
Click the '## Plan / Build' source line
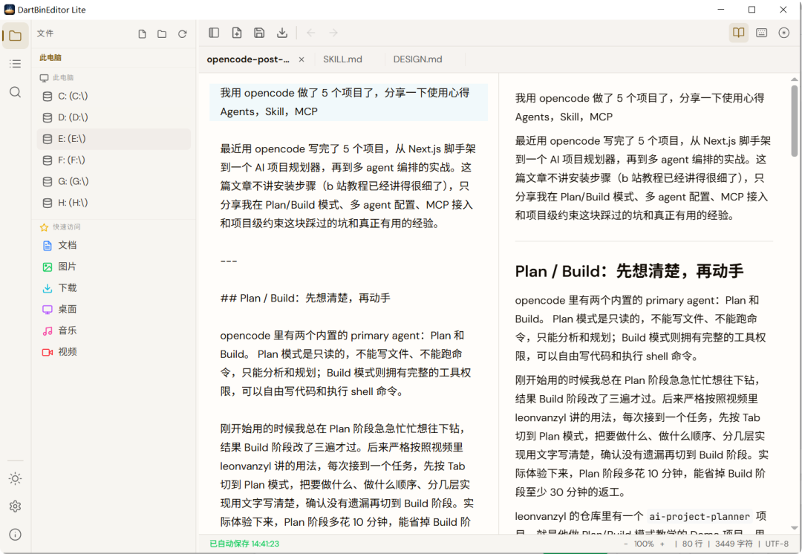305,299
